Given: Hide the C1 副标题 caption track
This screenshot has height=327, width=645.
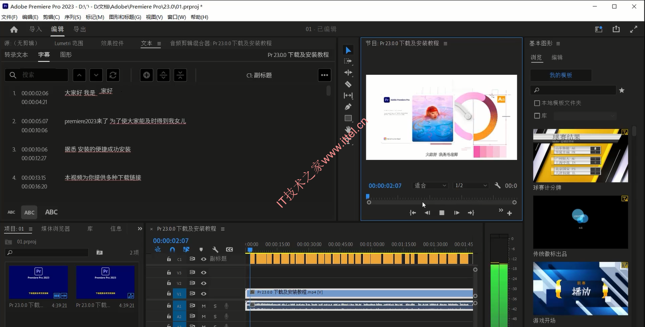Looking at the screenshot, I should 203,259.
